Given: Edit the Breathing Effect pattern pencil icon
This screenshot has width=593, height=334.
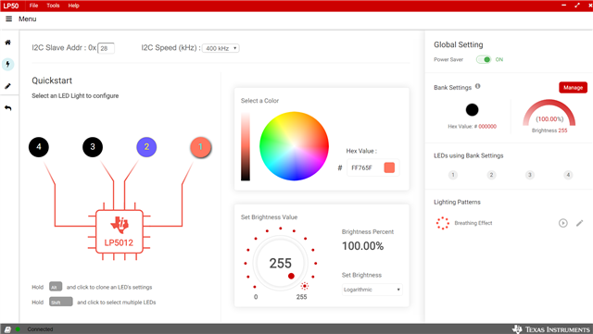Looking at the screenshot, I should tap(579, 223).
